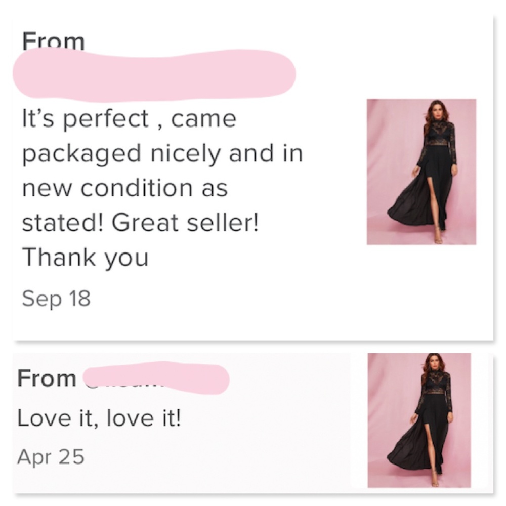Screen dimensions: 506x506
Task: Click the "Sep 18" review date
Action: 56,299
